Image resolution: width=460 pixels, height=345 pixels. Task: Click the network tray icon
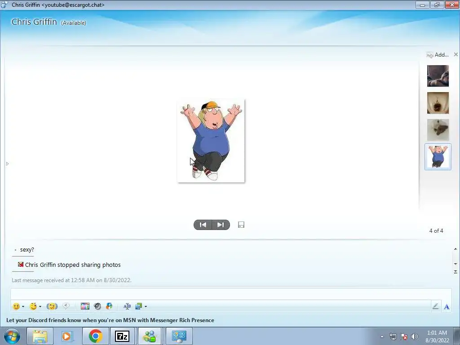pyautogui.click(x=393, y=336)
